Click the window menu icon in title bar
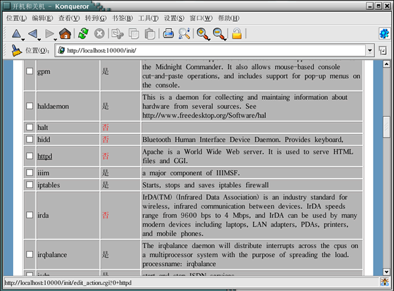394x291 pixels. tap(7, 6)
